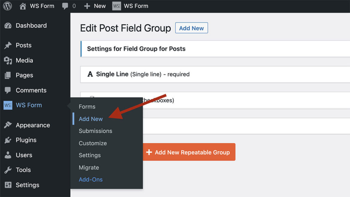Open Migrate in WS Form submenu
The image size is (350, 197).
click(89, 168)
